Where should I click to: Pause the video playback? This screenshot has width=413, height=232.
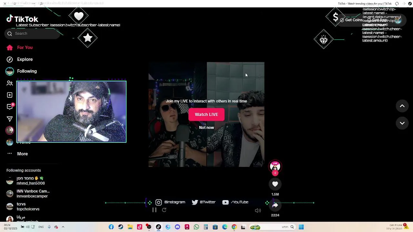(154, 210)
